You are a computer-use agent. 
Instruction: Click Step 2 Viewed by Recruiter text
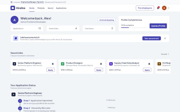coord(37,108)
